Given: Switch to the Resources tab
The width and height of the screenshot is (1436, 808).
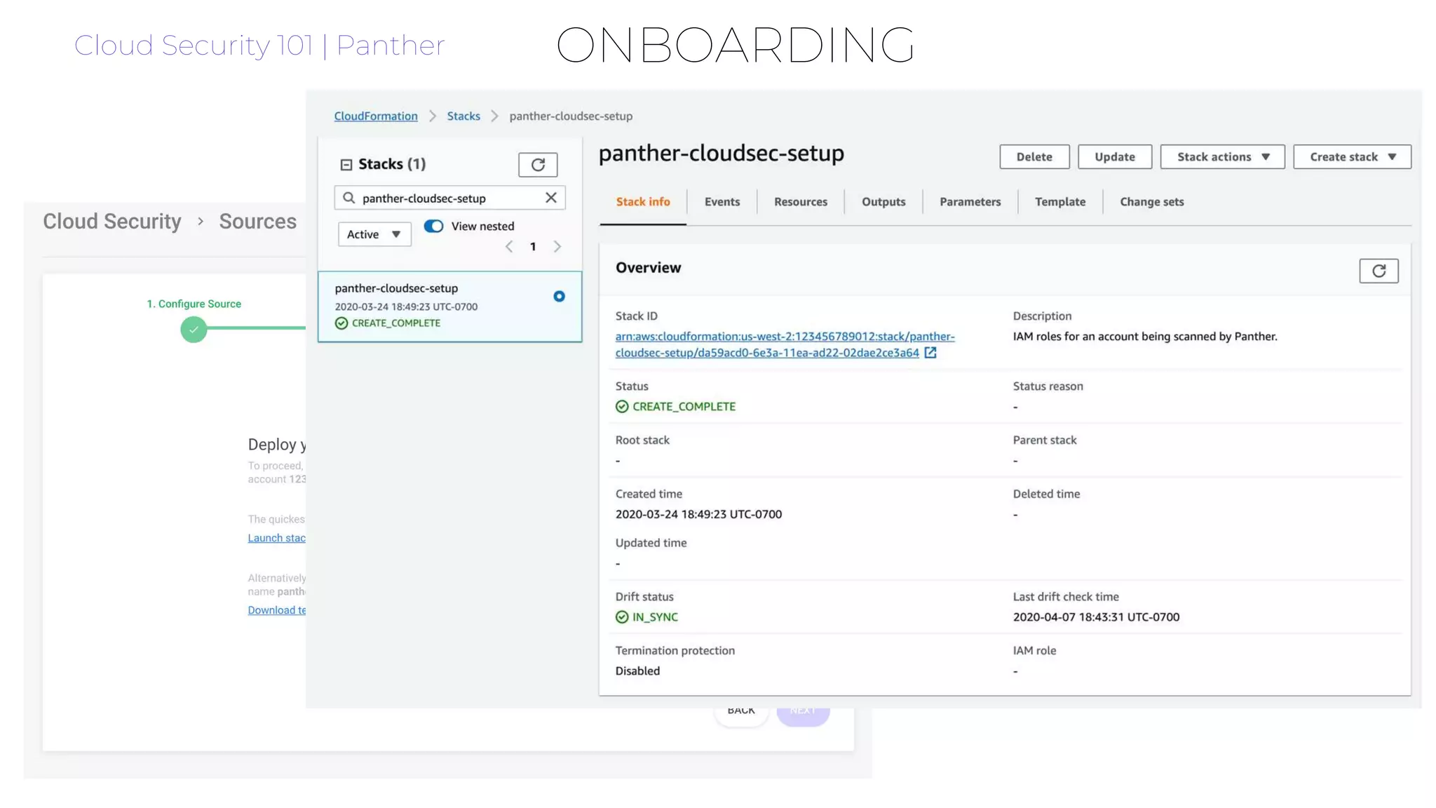Looking at the screenshot, I should pyautogui.click(x=801, y=202).
